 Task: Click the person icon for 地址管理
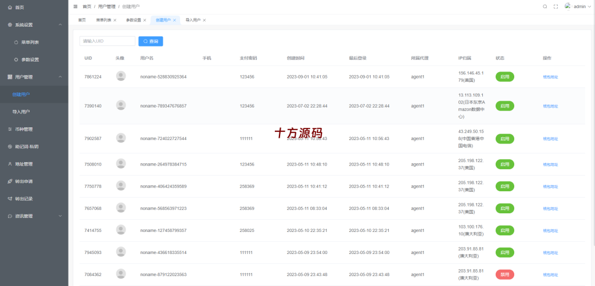point(10,164)
